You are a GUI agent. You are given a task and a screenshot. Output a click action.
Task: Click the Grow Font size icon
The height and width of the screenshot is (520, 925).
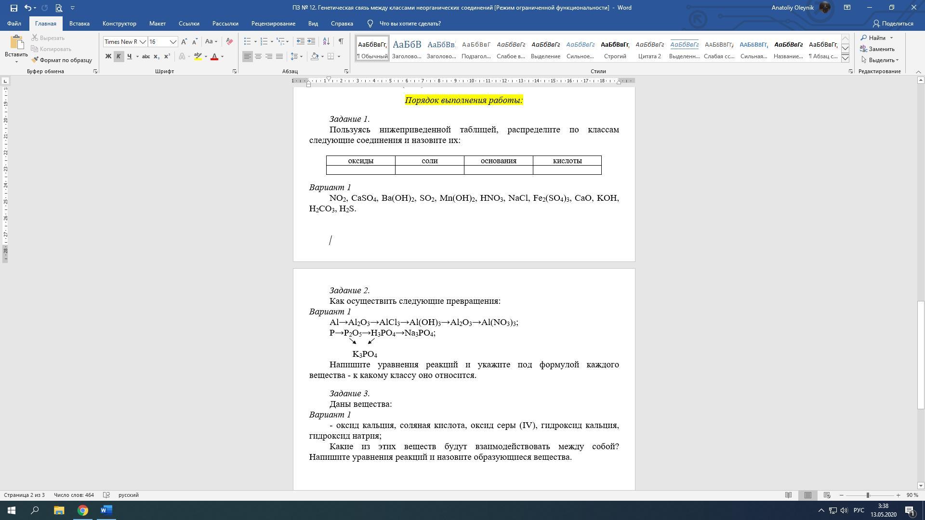(x=184, y=42)
